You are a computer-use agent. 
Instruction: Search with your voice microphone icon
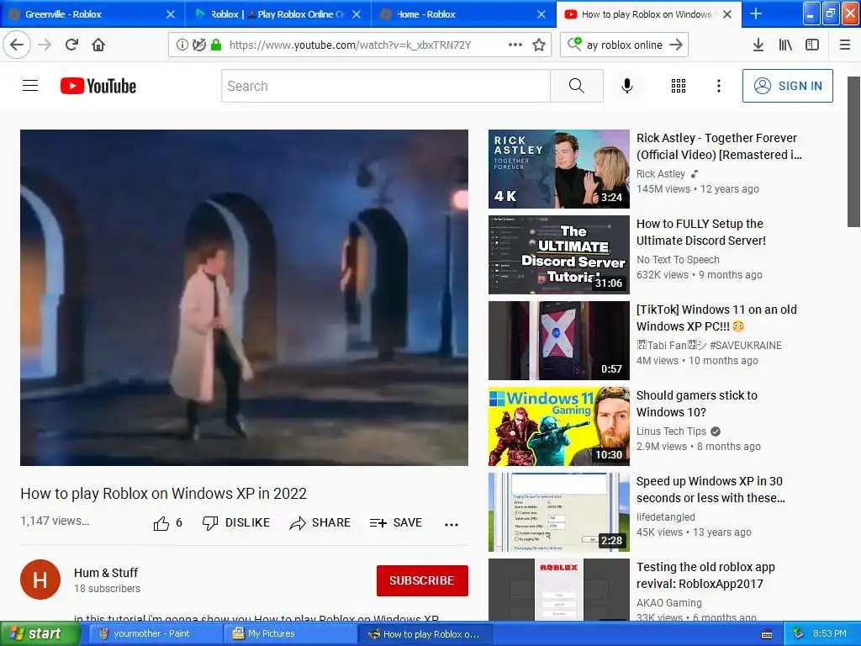coord(627,86)
